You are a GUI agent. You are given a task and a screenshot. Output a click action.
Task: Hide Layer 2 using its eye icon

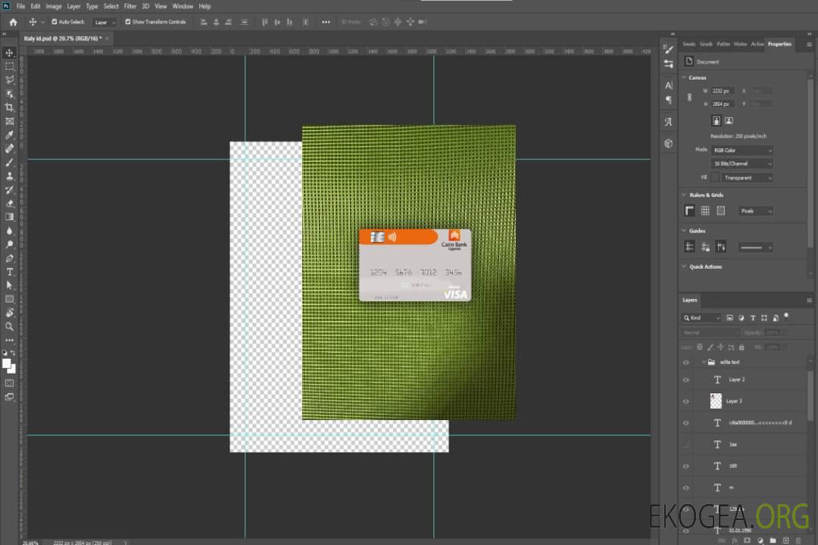point(686,379)
